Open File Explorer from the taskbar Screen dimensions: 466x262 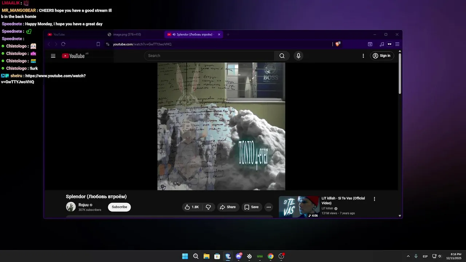pyautogui.click(x=206, y=256)
